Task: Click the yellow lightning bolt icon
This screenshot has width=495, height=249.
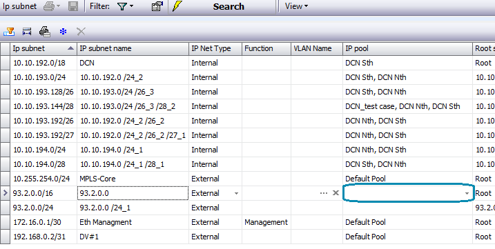Action: click(177, 6)
